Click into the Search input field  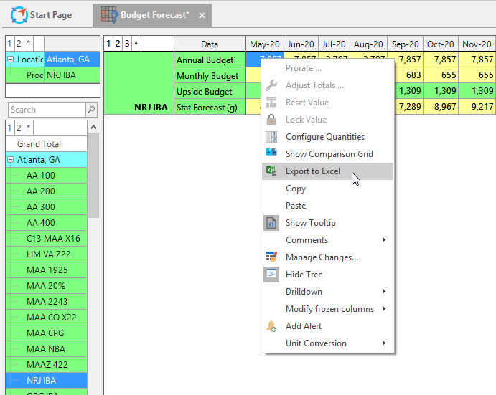(47, 110)
